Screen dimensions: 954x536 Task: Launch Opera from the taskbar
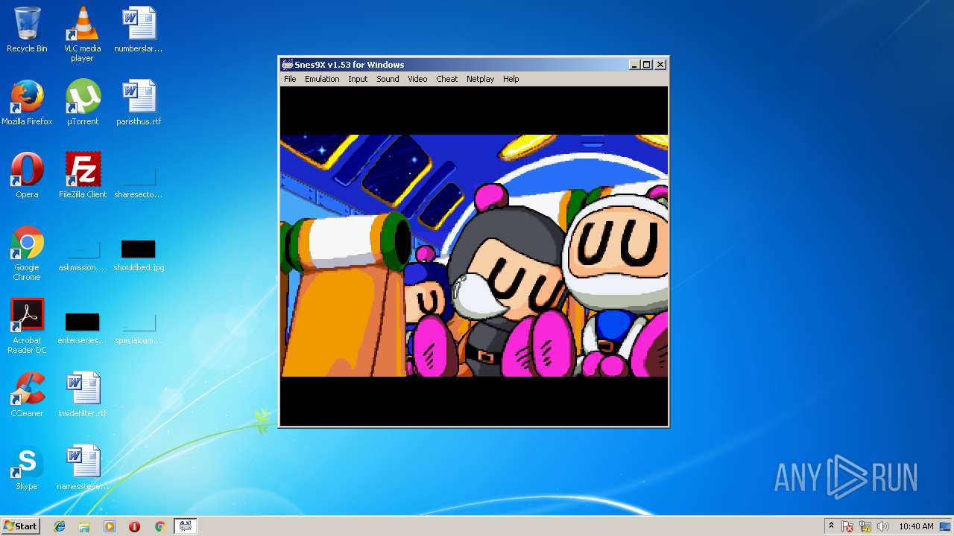point(134,526)
